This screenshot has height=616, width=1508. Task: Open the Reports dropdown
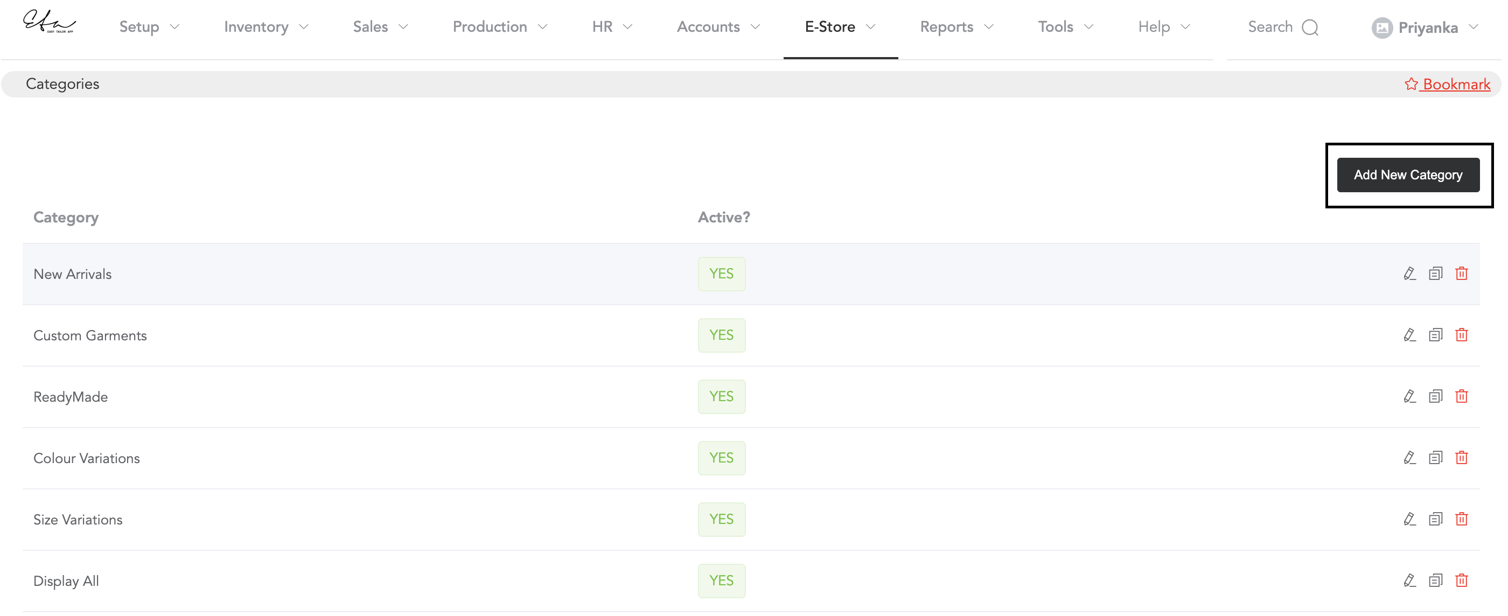(x=957, y=27)
